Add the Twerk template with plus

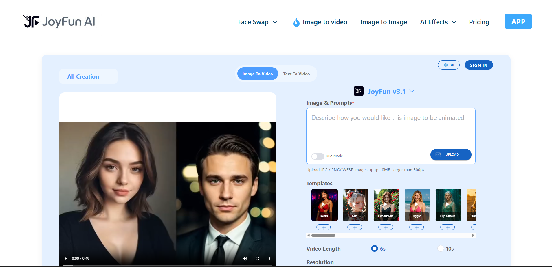click(324, 227)
